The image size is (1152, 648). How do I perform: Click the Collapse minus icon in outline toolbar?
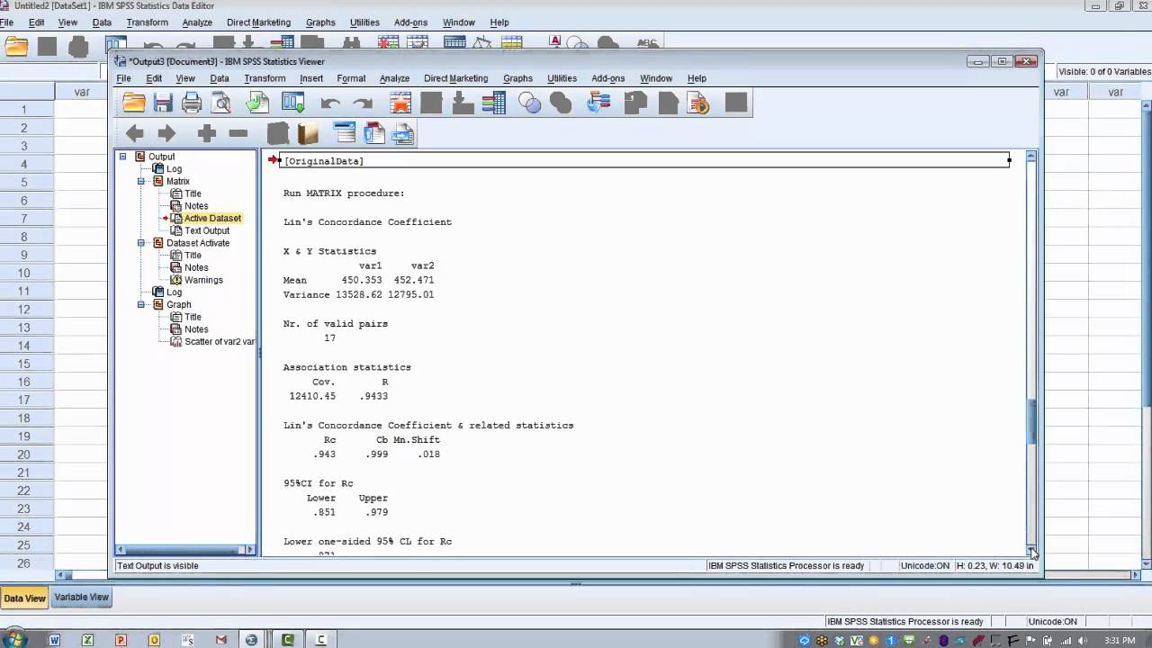(x=238, y=134)
